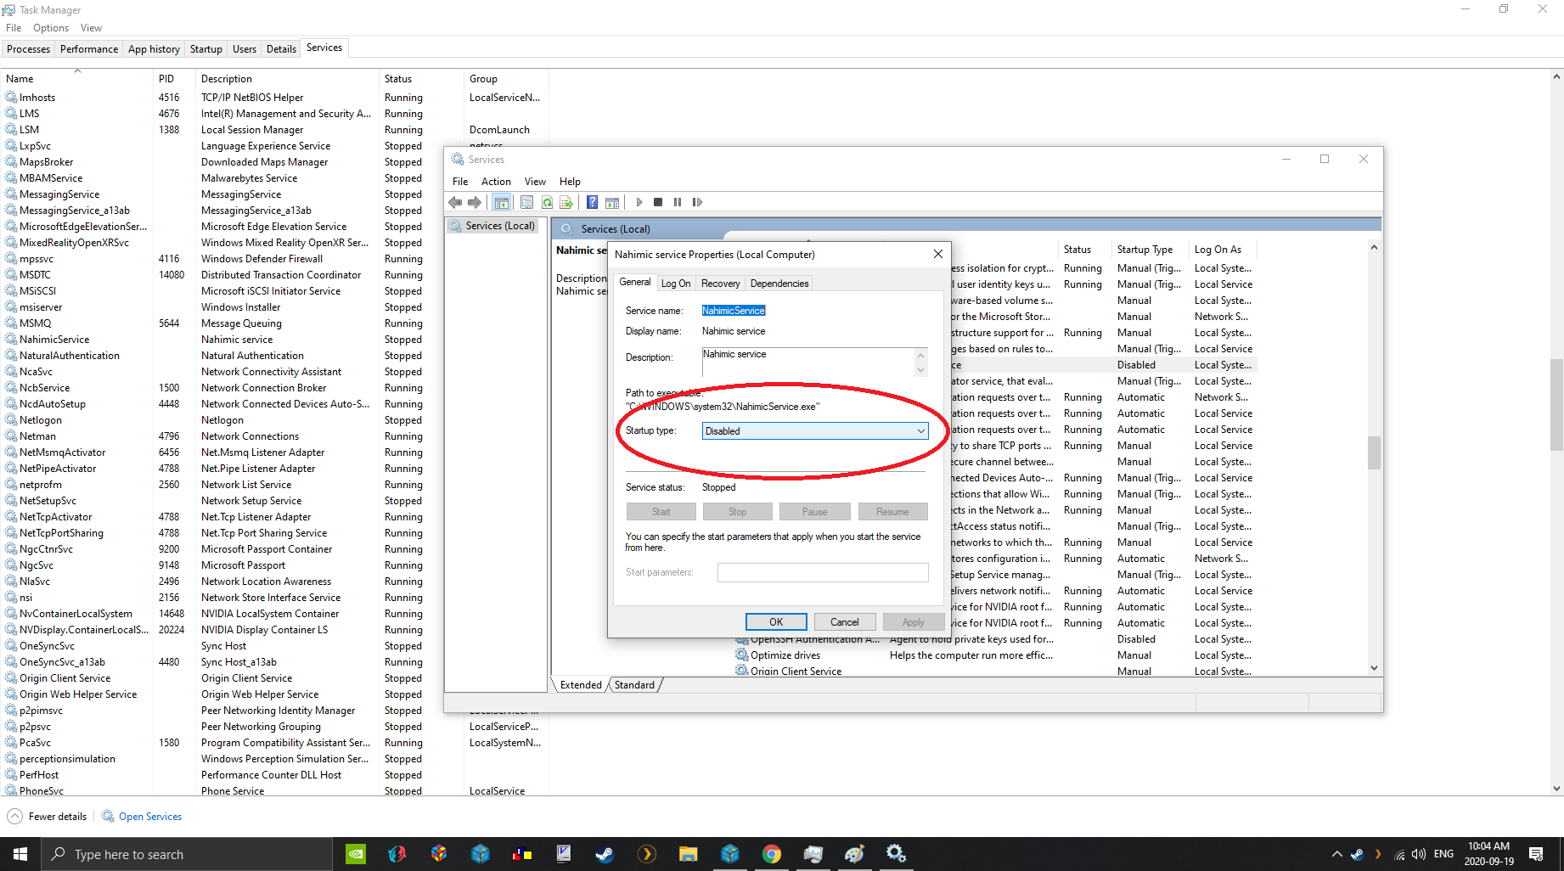This screenshot has height=871, width=1564.
Task: Open Paint app from the taskbar
Action: point(854,854)
